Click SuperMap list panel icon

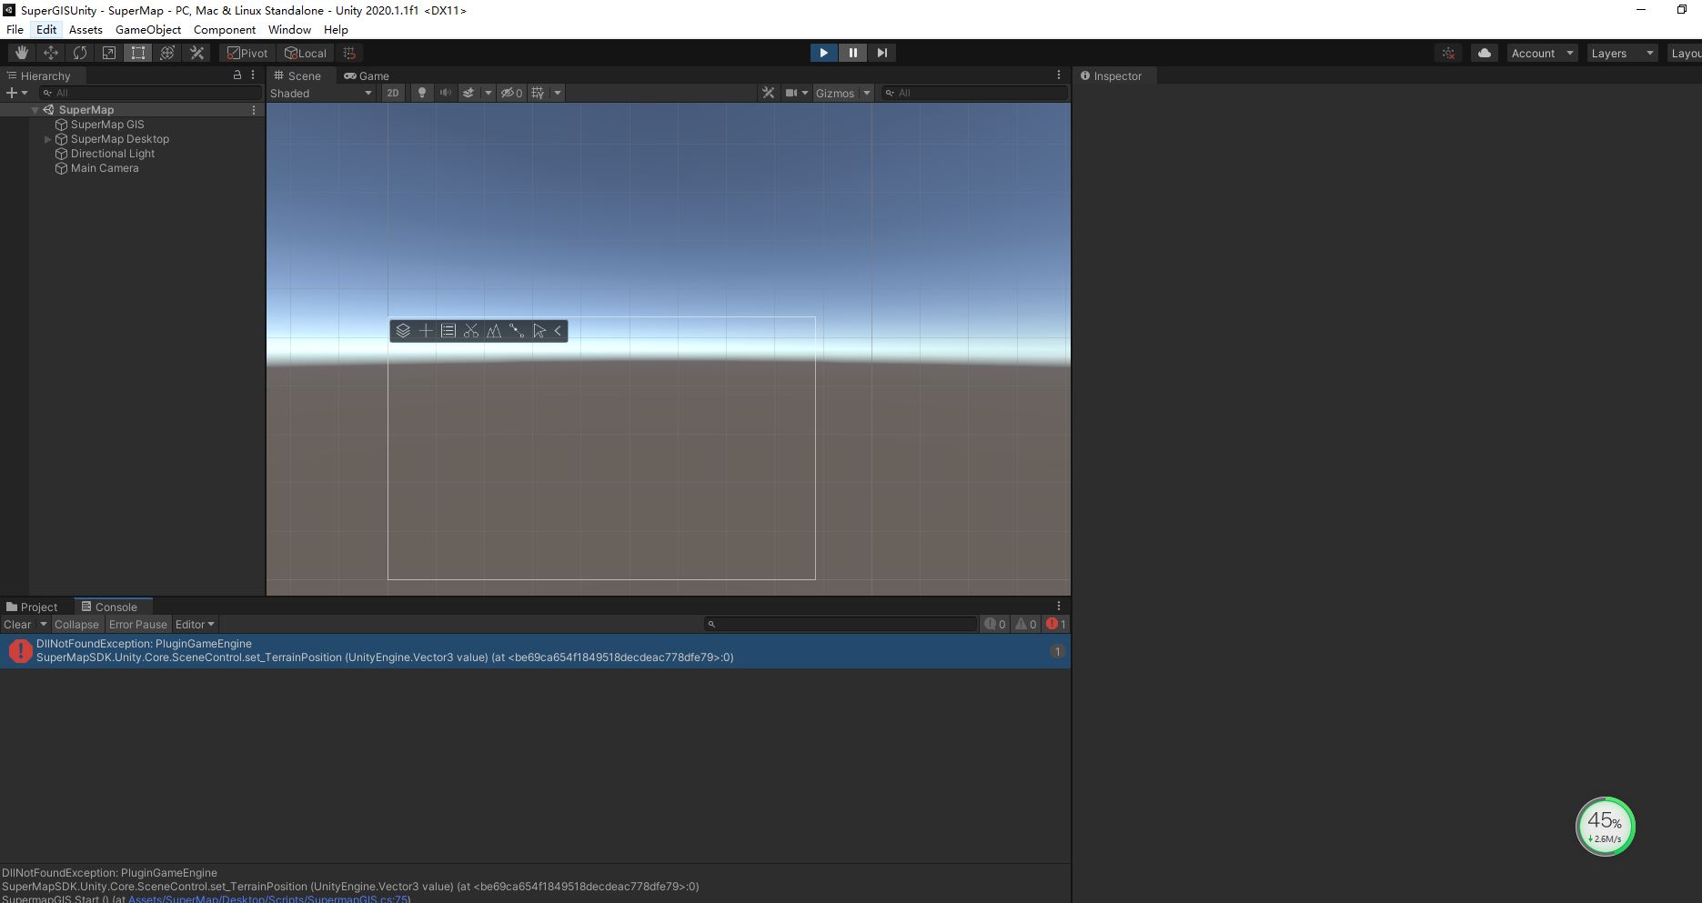[448, 331]
